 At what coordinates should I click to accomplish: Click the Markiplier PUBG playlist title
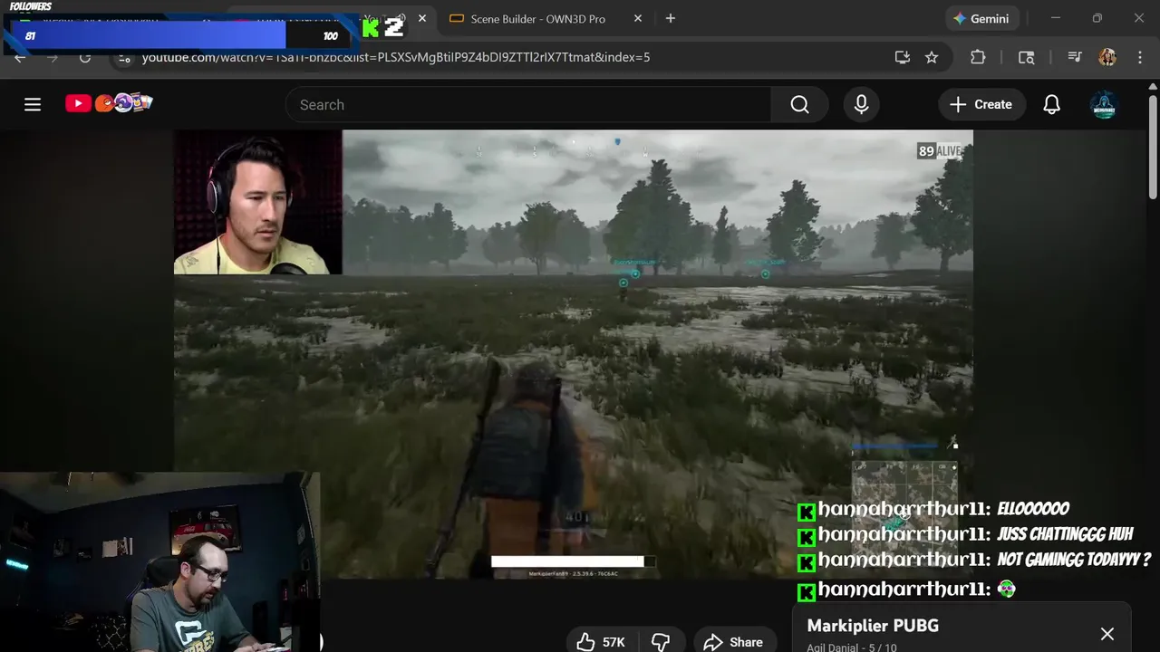[x=873, y=626]
